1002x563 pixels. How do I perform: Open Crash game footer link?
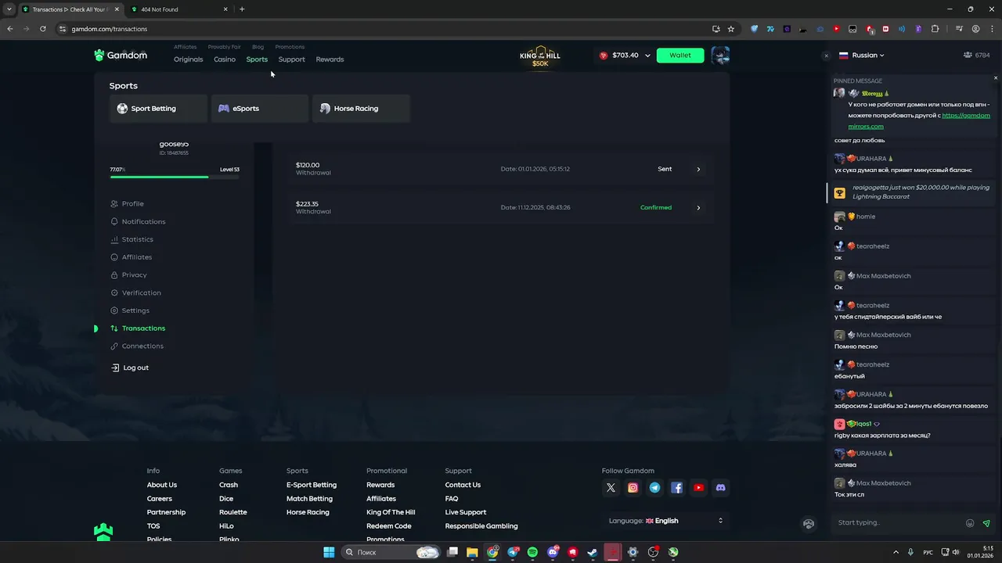[229, 485]
